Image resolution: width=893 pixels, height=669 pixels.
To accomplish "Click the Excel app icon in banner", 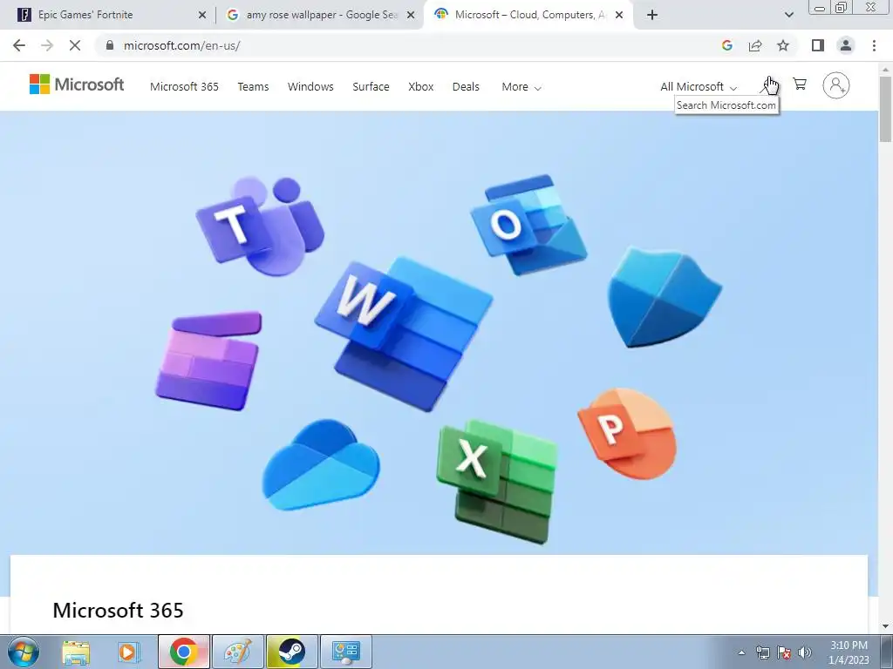I will point(496,482).
